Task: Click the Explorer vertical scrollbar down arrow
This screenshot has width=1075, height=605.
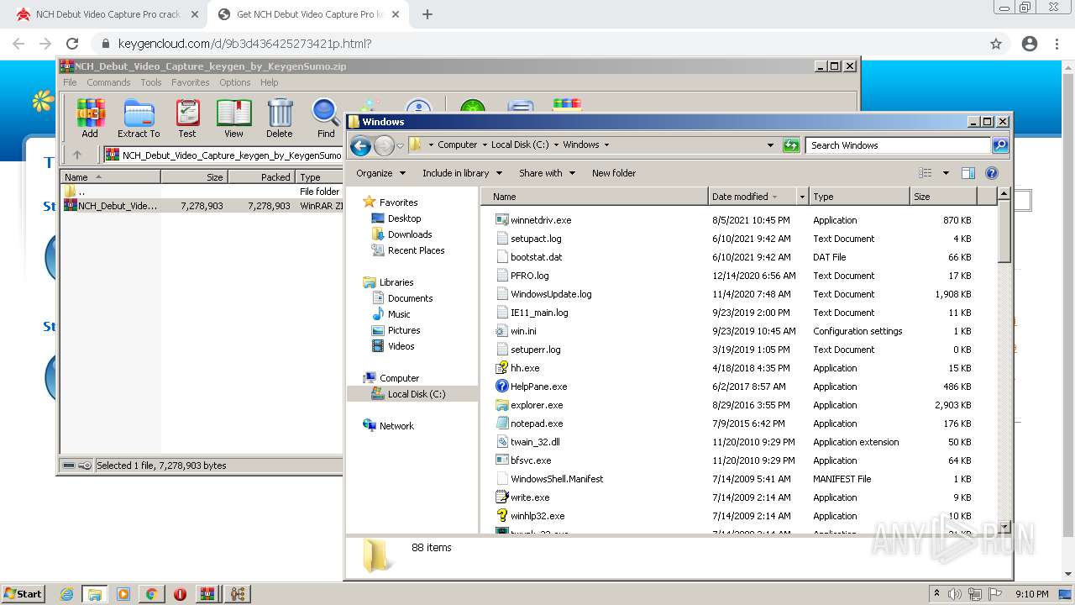Action: [x=1004, y=526]
